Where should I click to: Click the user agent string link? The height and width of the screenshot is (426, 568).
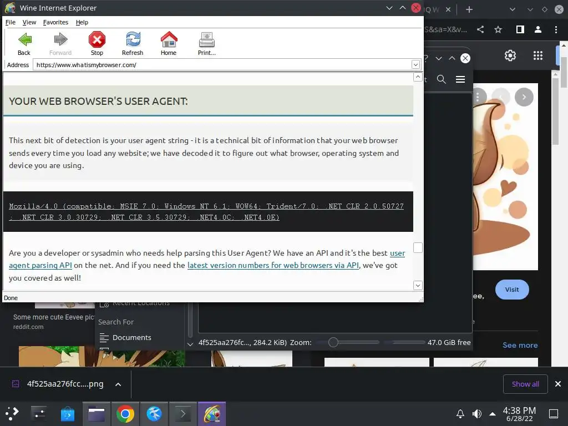pos(206,211)
